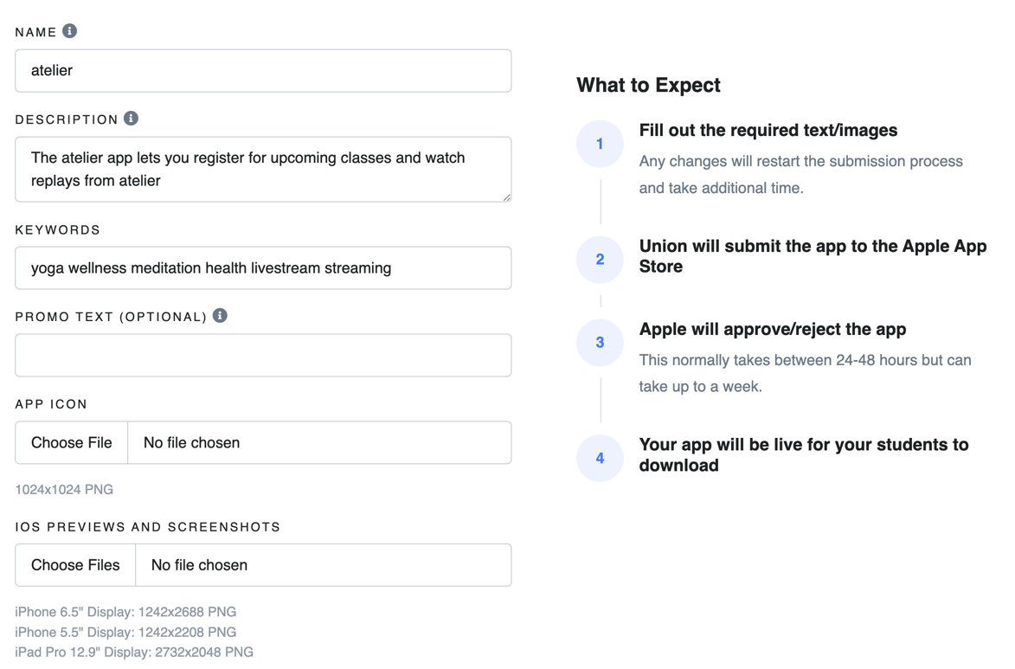Focus the Description text area
This screenshot has width=1015, height=669.
(263, 169)
